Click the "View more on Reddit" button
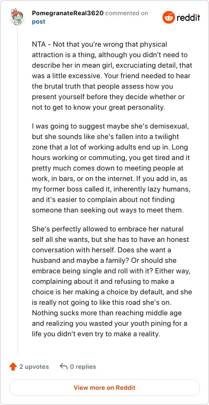The image size is (209, 405). click(x=104, y=388)
